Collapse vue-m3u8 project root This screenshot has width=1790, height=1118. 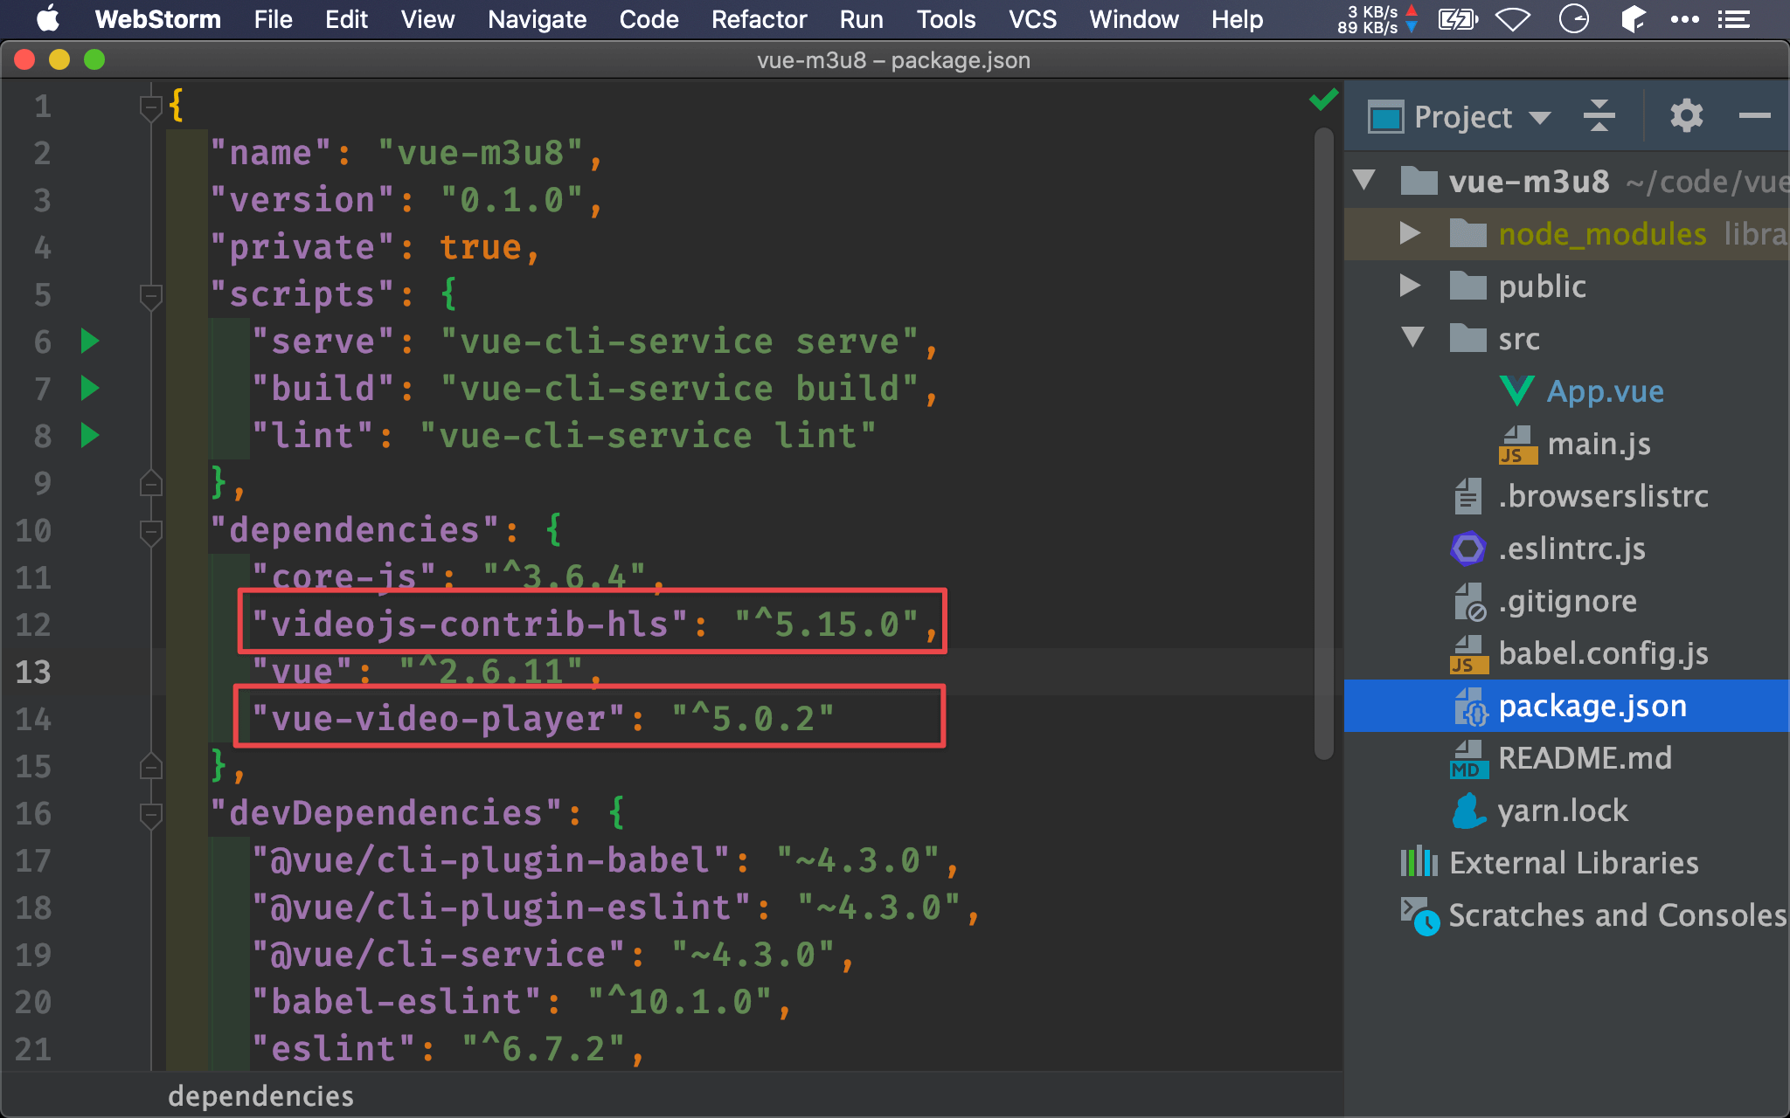(1364, 181)
